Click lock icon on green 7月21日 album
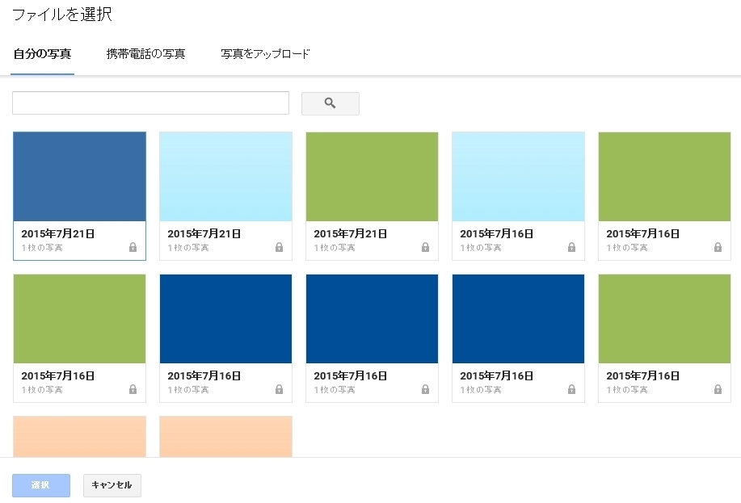Viewport: 741px width, 503px height. pyautogui.click(x=425, y=247)
